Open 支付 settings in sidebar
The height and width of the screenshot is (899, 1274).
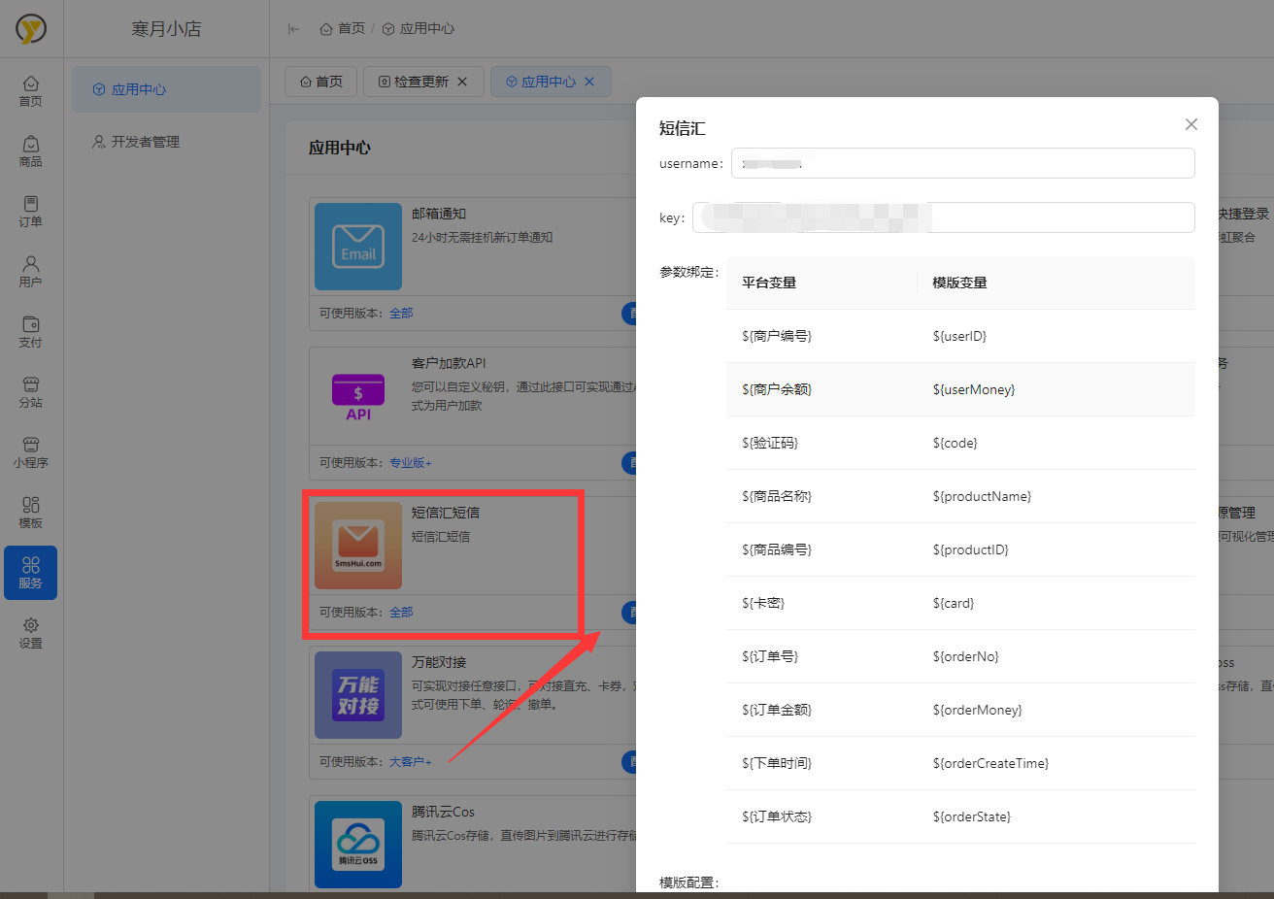click(x=31, y=332)
